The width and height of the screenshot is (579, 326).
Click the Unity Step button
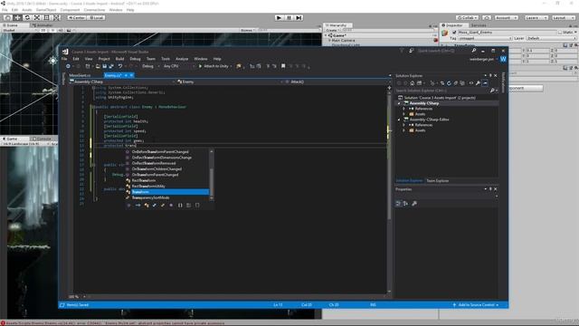point(299,17)
